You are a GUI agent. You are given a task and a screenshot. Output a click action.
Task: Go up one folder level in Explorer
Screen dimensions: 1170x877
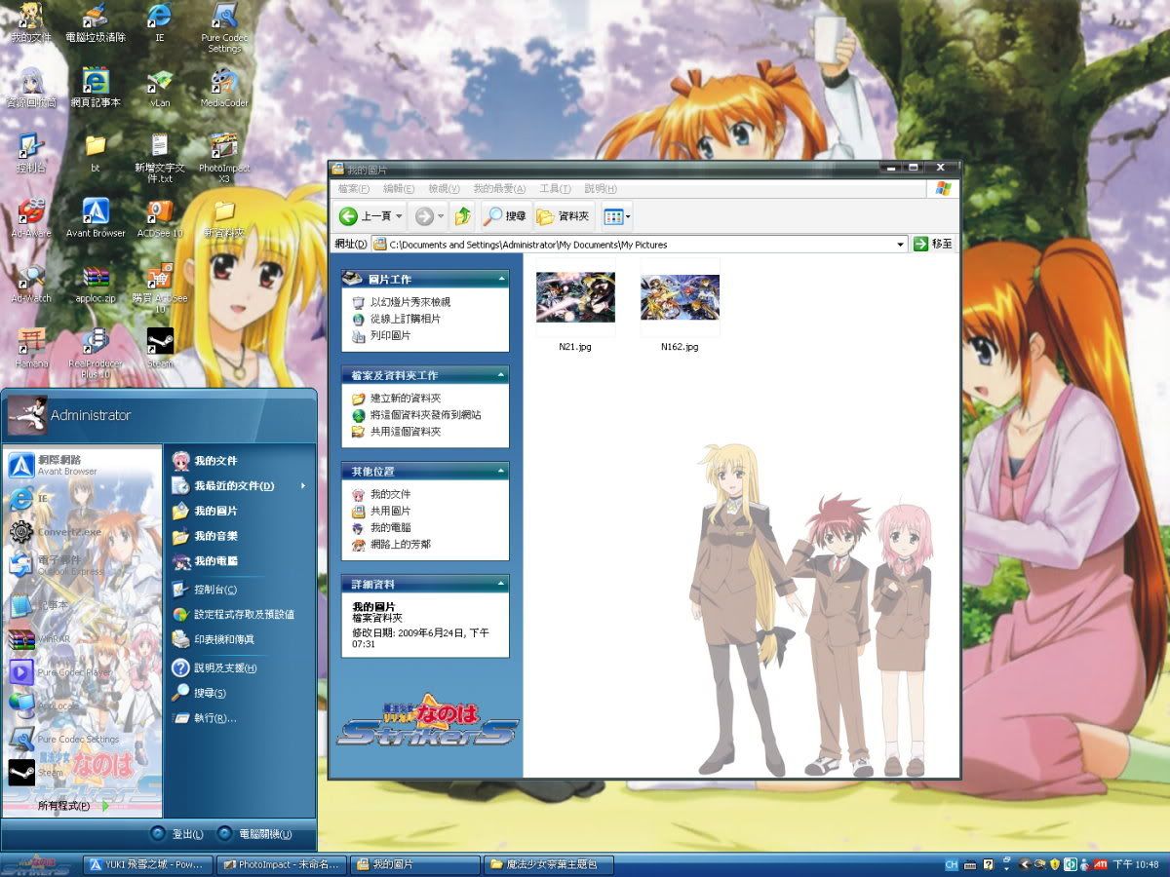(463, 215)
